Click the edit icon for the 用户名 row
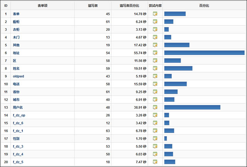 coord(155,107)
